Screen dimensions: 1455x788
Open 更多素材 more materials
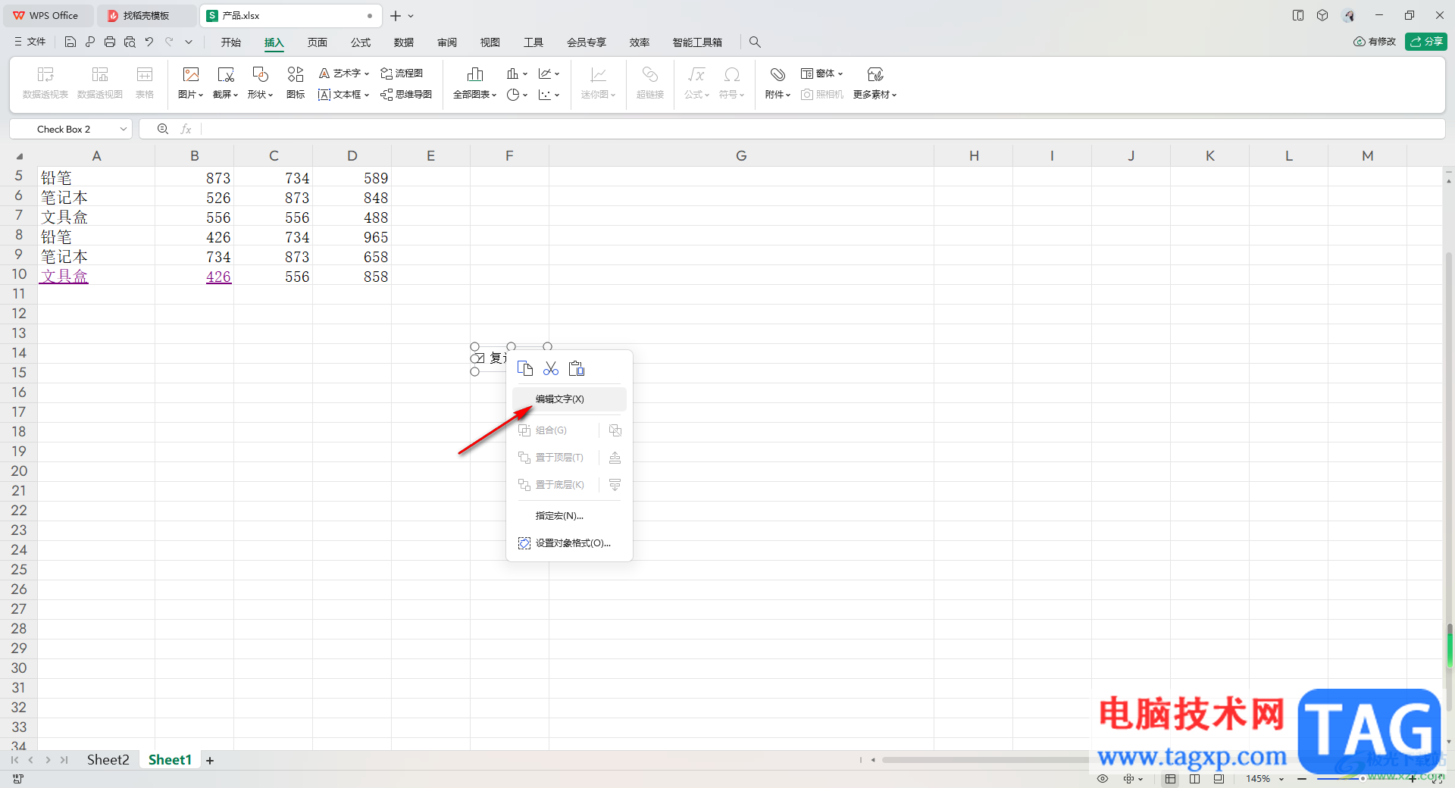[875, 83]
